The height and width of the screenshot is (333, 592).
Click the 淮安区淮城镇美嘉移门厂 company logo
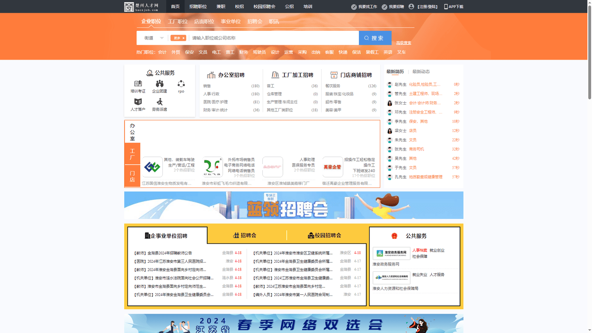tap(273, 167)
